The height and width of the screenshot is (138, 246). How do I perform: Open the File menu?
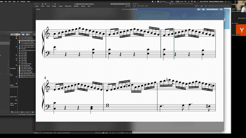click(6, 2)
